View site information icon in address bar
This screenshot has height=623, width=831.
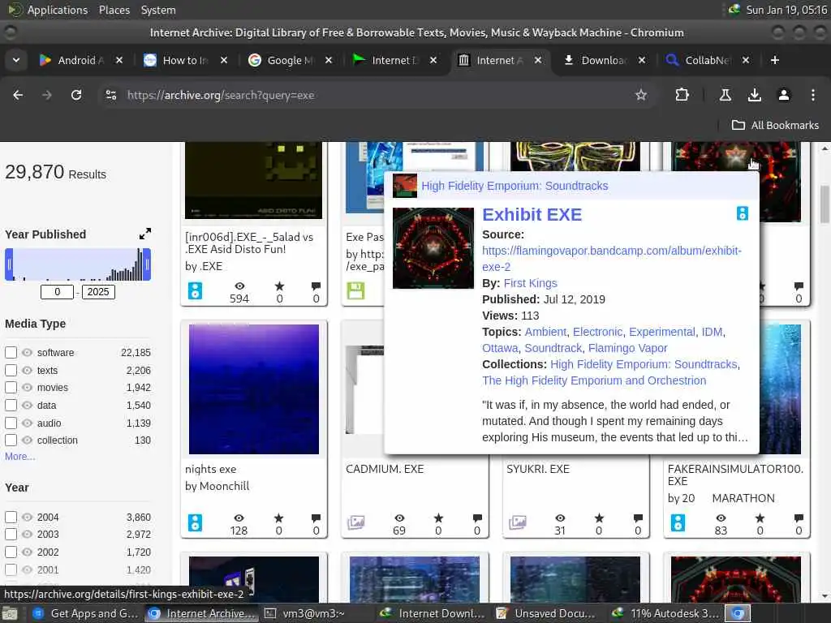click(110, 95)
